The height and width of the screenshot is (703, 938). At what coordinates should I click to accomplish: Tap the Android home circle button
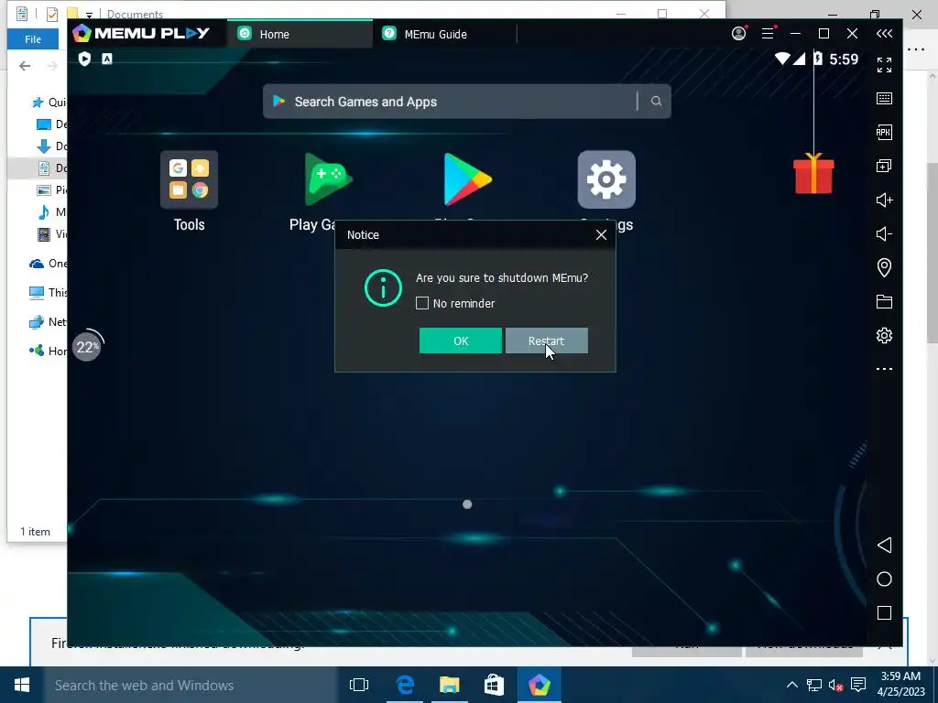(884, 579)
